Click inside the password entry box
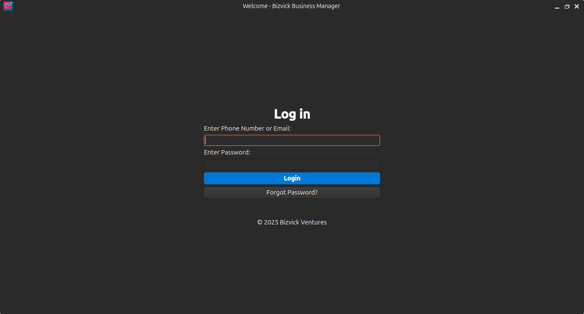The image size is (584, 314). click(292, 164)
